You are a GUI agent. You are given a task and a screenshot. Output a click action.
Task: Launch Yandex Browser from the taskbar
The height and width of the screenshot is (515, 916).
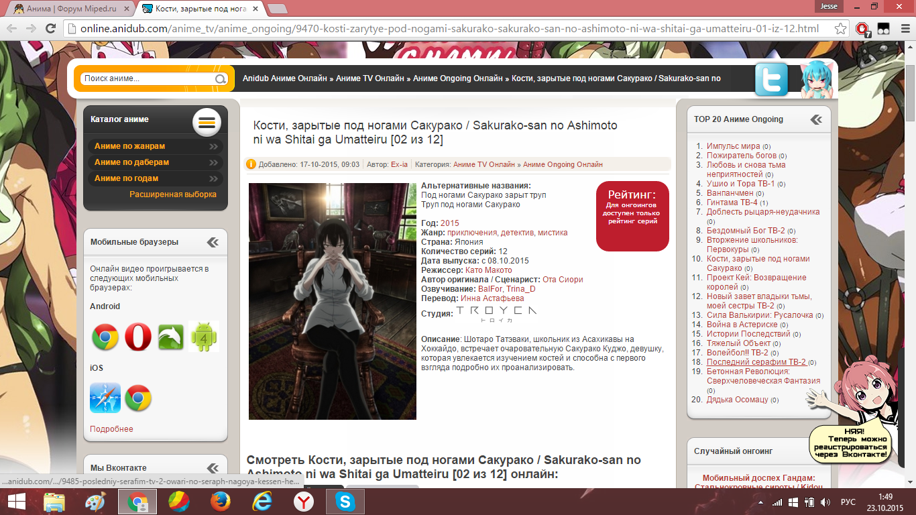pyautogui.click(x=303, y=502)
